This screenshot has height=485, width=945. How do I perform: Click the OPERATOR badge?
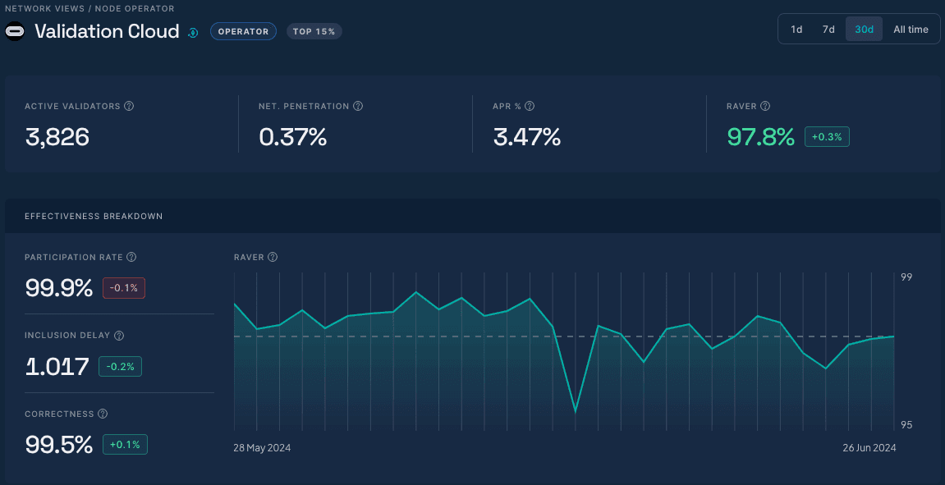click(243, 32)
